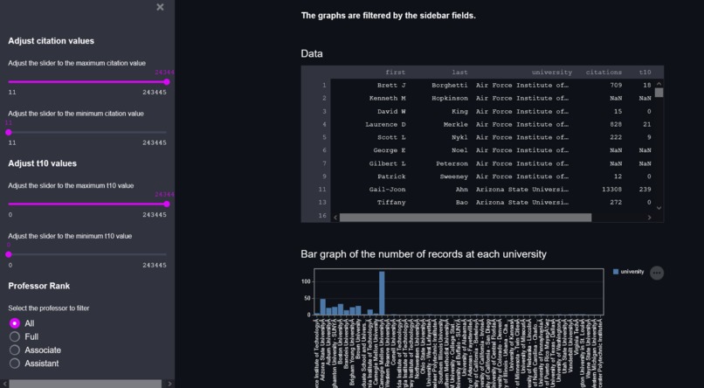Click the data table horizontal scrollbar thumb
Screen dimensions: 704x388
(x=466, y=218)
